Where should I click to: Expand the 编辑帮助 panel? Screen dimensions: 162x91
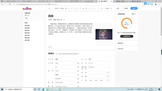(x=127, y=43)
